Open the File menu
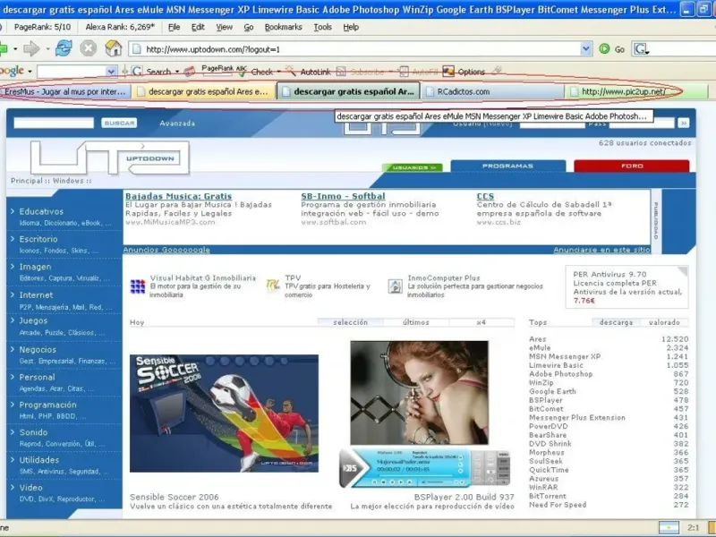Screen dimensions: 716x537 [x=174, y=28]
